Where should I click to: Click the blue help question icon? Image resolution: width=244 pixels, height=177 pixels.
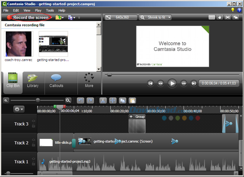coord(239,10)
